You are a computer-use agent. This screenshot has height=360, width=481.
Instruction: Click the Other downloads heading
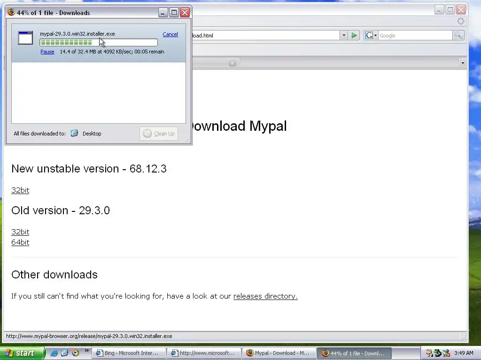click(x=54, y=275)
